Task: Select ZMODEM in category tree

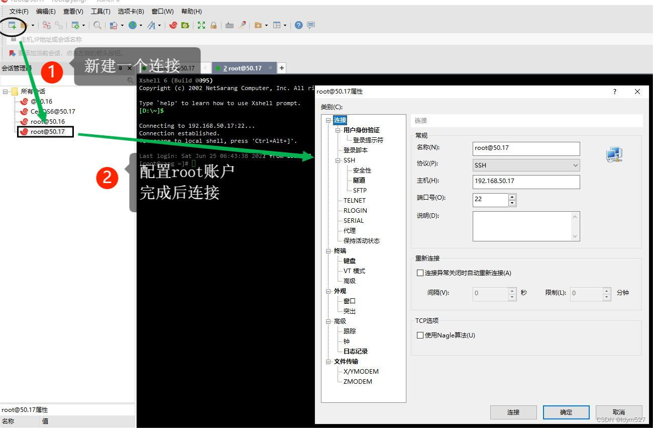Action: click(358, 382)
